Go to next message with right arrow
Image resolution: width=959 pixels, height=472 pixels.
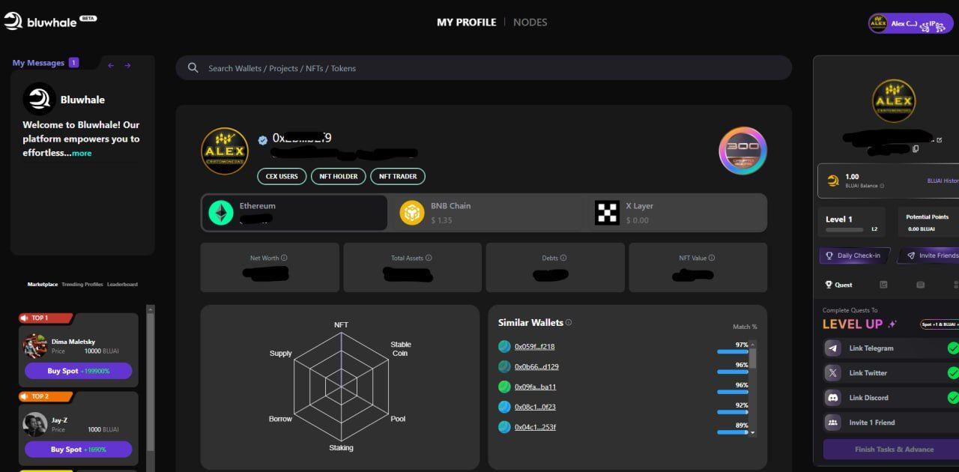[127, 65]
